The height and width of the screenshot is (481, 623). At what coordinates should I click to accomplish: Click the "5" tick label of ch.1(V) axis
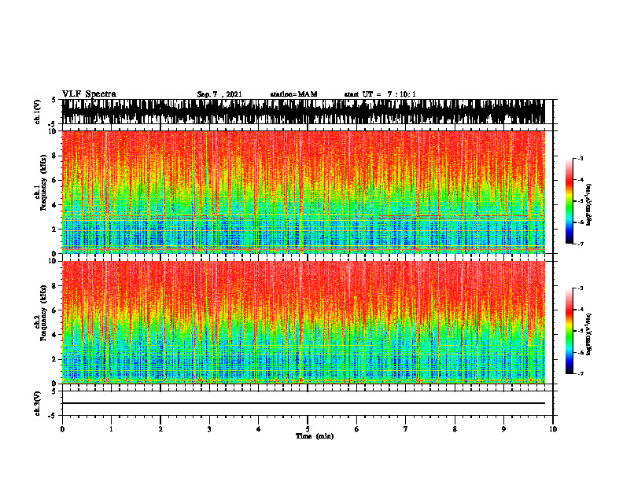click(x=54, y=101)
